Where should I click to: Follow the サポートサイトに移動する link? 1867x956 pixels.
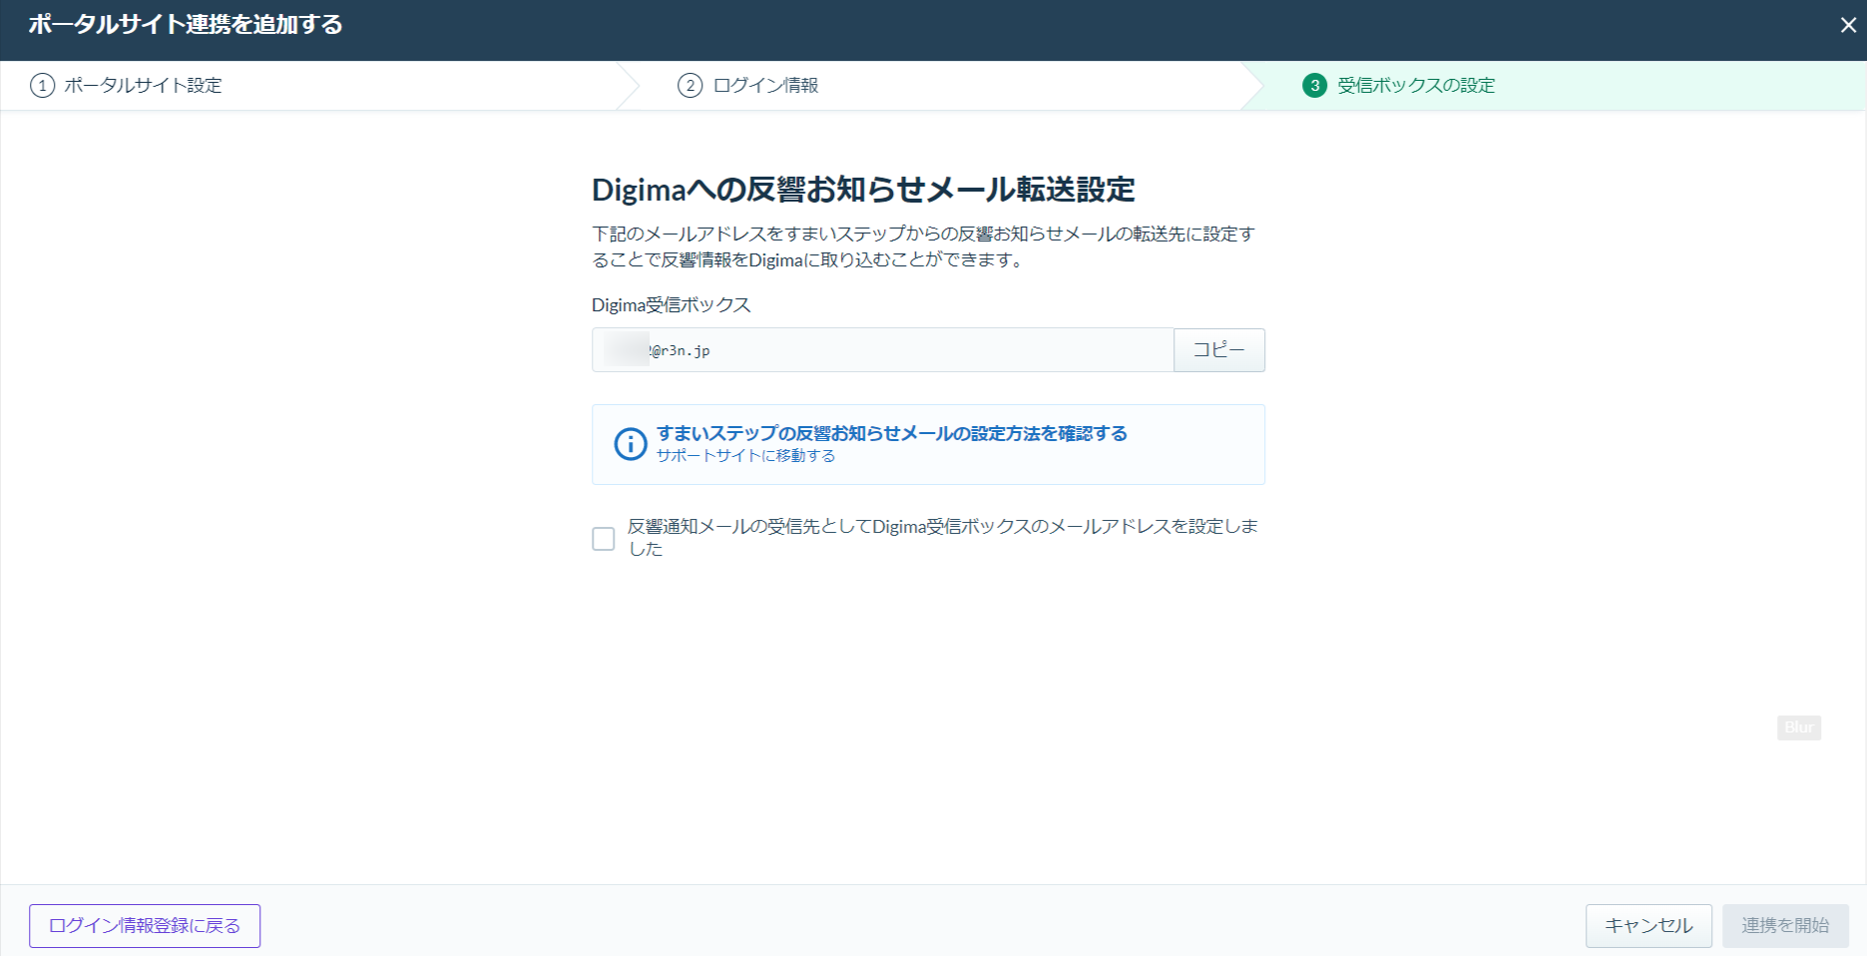[745, 456]
